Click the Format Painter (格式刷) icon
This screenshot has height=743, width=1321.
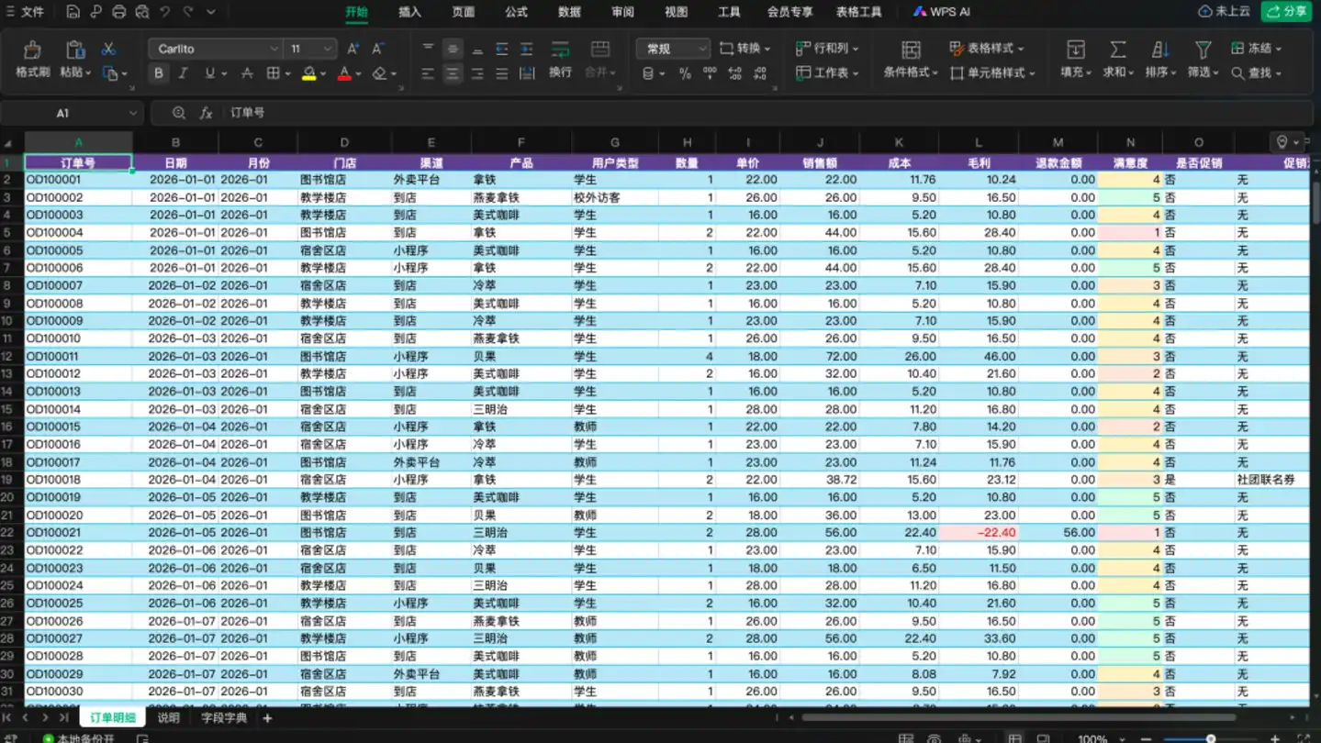[32, 50]
